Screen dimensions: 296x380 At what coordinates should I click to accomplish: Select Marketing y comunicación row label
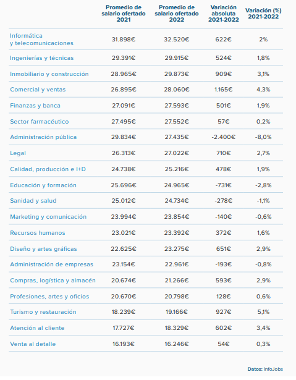click(48, 217)
